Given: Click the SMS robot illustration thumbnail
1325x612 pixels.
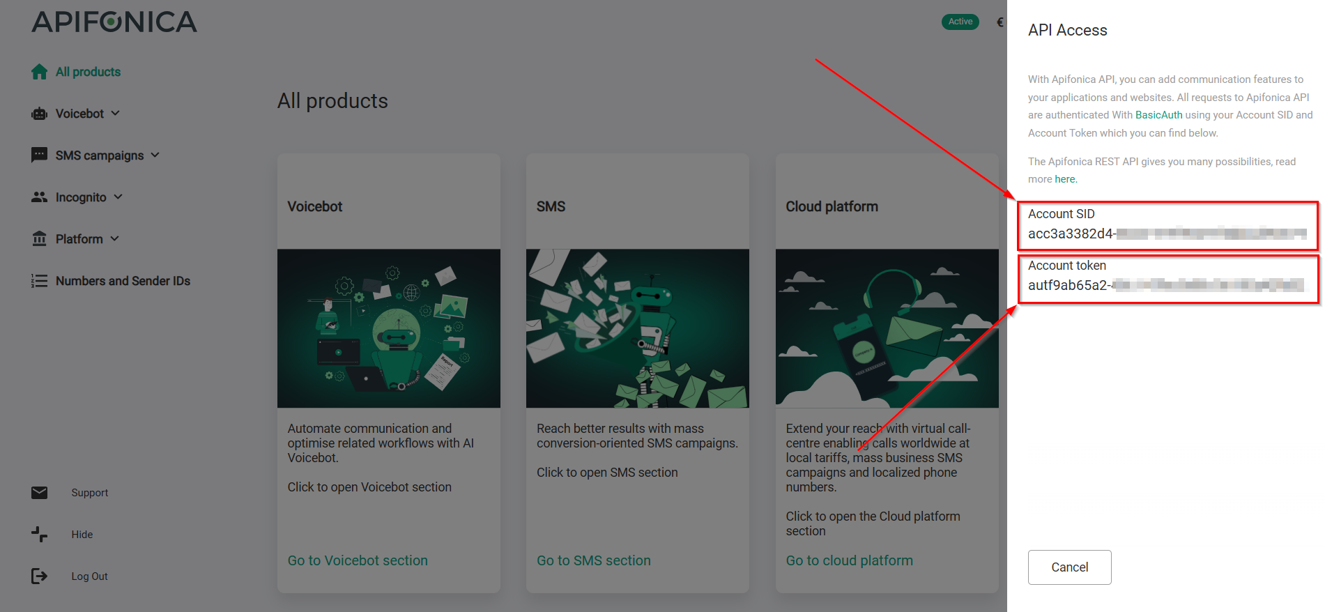Looking at the screenshot, I should click(x=637, y=328).
